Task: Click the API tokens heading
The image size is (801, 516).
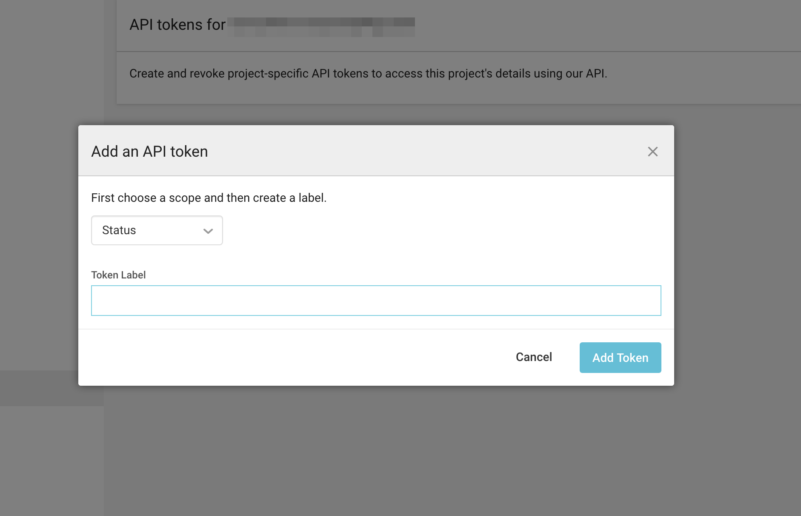Action: click(x=177, y=24)
